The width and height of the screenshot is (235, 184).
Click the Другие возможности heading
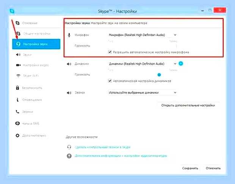coord(81,137)
